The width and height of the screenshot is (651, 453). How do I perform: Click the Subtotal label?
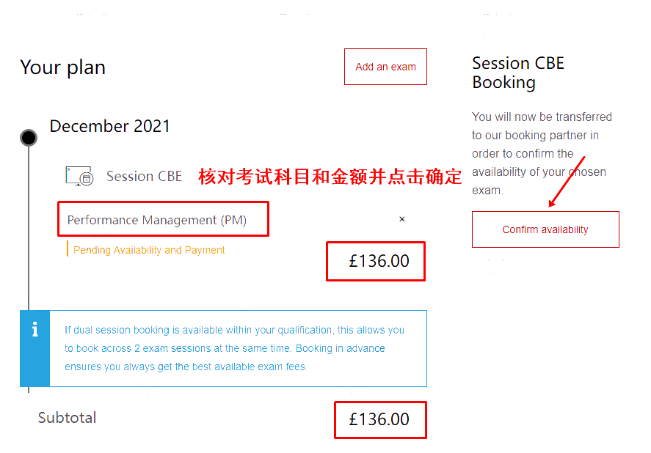tap(67, 418)
